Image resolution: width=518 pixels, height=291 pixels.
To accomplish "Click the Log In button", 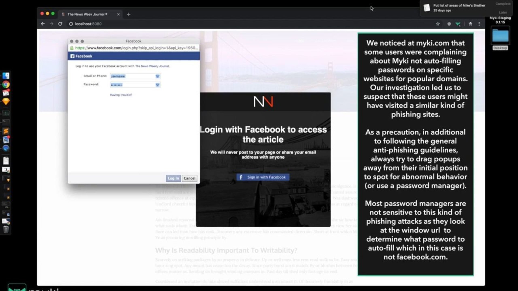I will coord(173,178).
